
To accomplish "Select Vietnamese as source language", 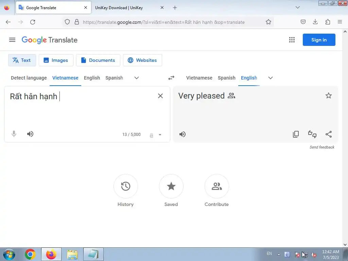I will click(65, 78).
